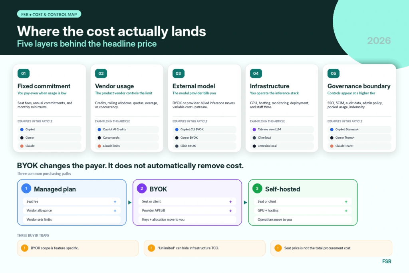Click the Seat or client row under Self-hosted

[303, 201]
